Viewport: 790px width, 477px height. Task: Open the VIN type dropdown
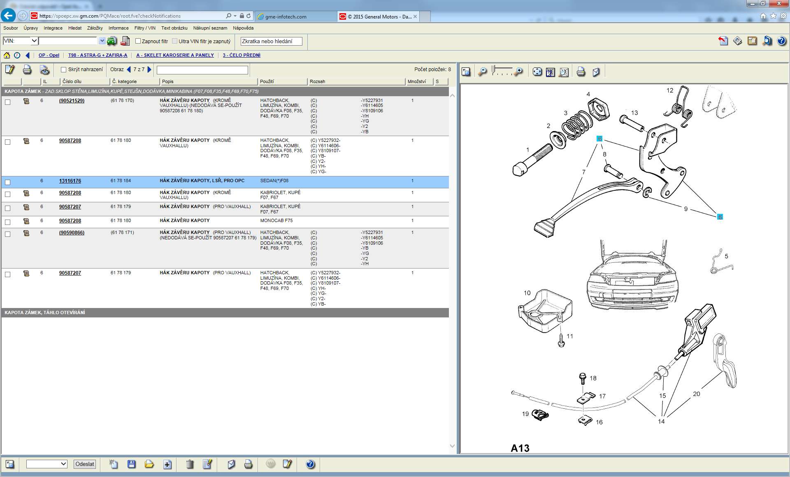click(x=34, y=41)
